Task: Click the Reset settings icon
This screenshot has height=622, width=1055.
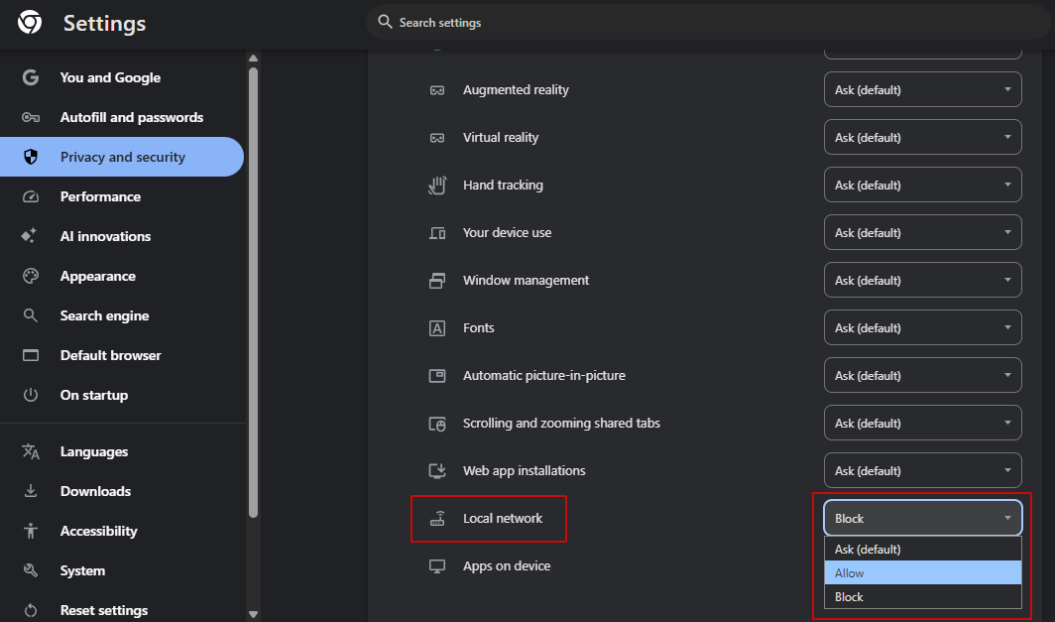Action: (x=31, y=610)
